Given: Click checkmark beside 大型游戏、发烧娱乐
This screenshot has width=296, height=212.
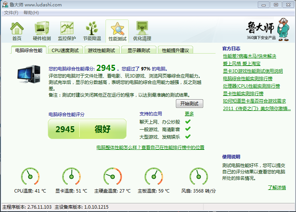Looking at the screenshot, I should [x=188, y=137].
